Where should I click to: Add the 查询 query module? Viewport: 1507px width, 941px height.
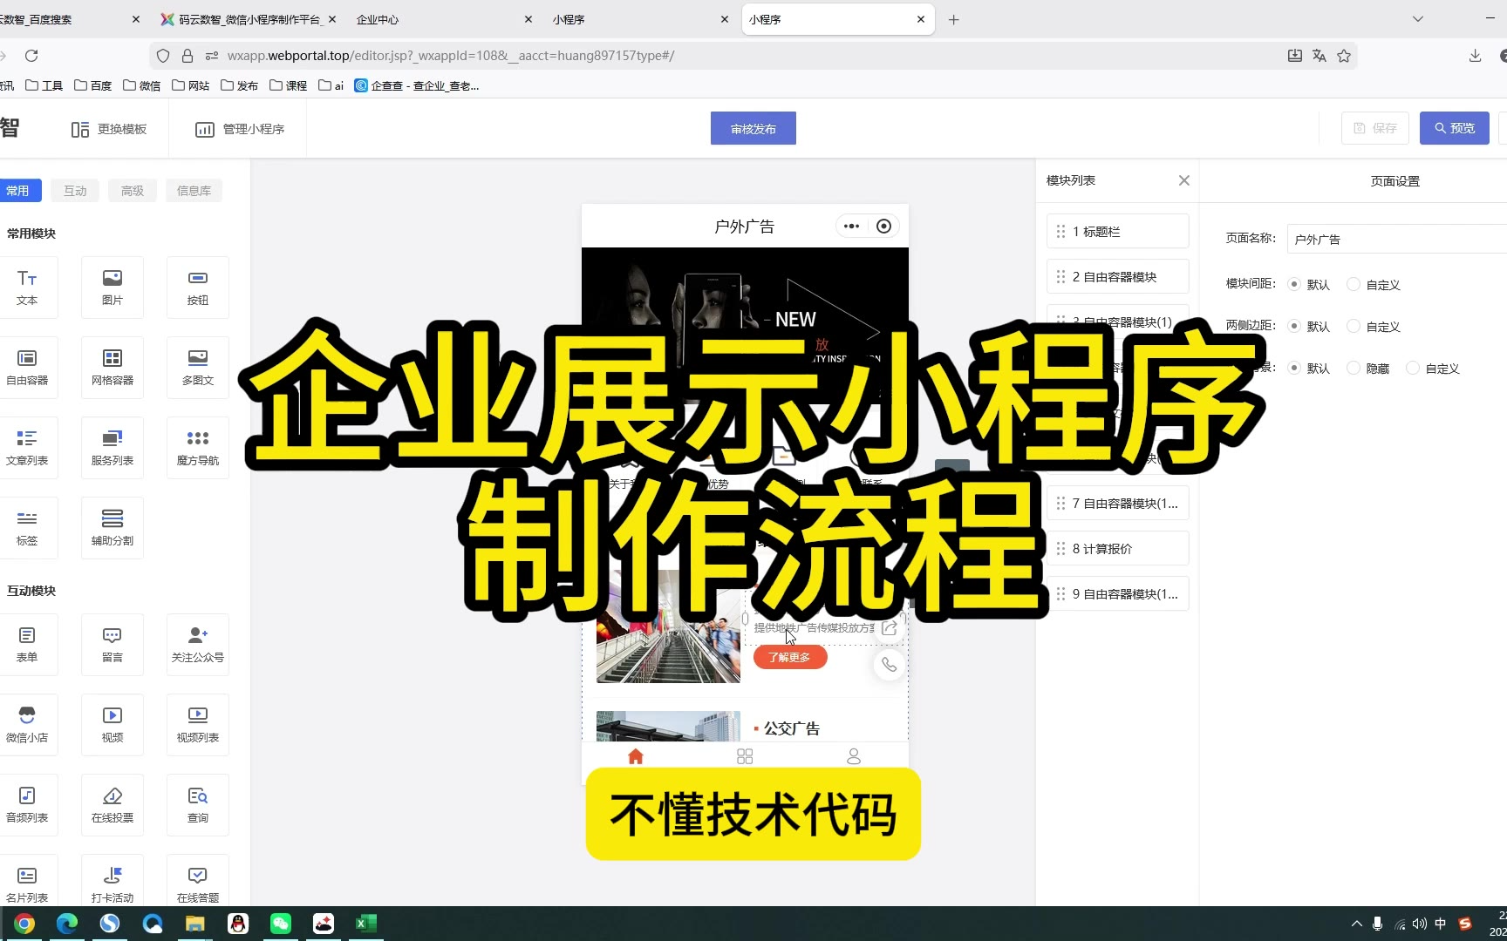pos(198,805)
